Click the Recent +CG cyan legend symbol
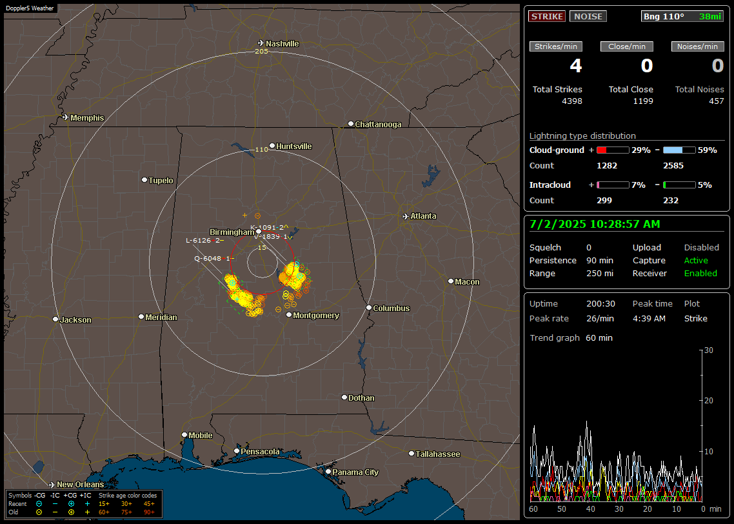This screenshot has height=524, width=734. coord(71,504)
